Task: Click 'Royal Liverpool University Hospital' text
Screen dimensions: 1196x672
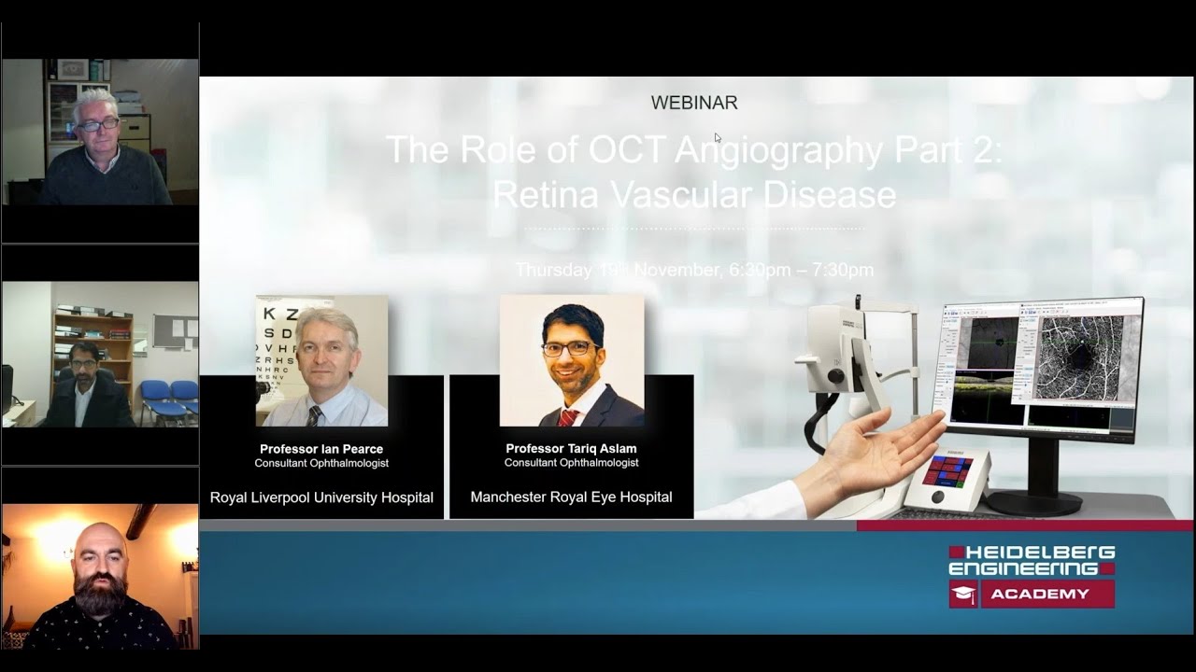Action: point(321,497)
